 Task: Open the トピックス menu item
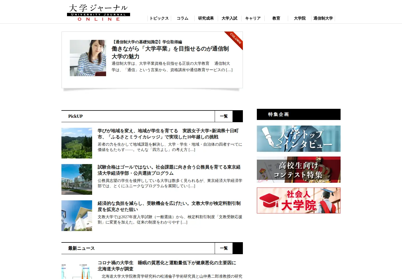[159, 18]
